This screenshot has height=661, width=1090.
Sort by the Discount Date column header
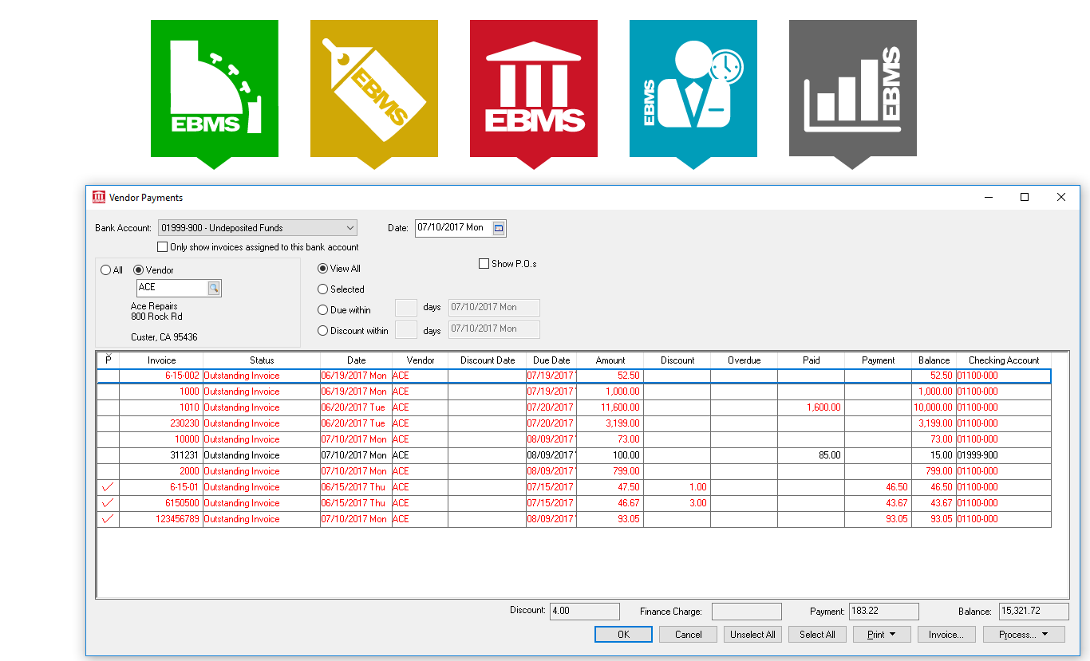[x=488, y=360]
